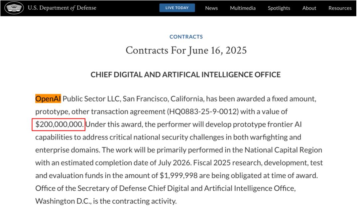Open the News navigation menu

tap(211, 8)
